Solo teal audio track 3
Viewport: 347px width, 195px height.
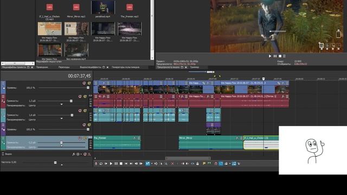[85, 110]
